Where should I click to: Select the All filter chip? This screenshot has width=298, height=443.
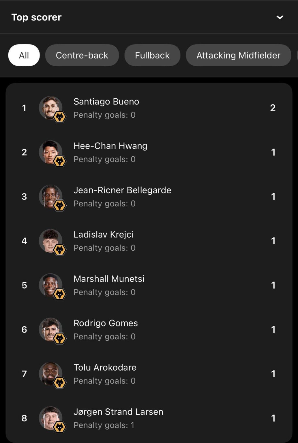24,55
